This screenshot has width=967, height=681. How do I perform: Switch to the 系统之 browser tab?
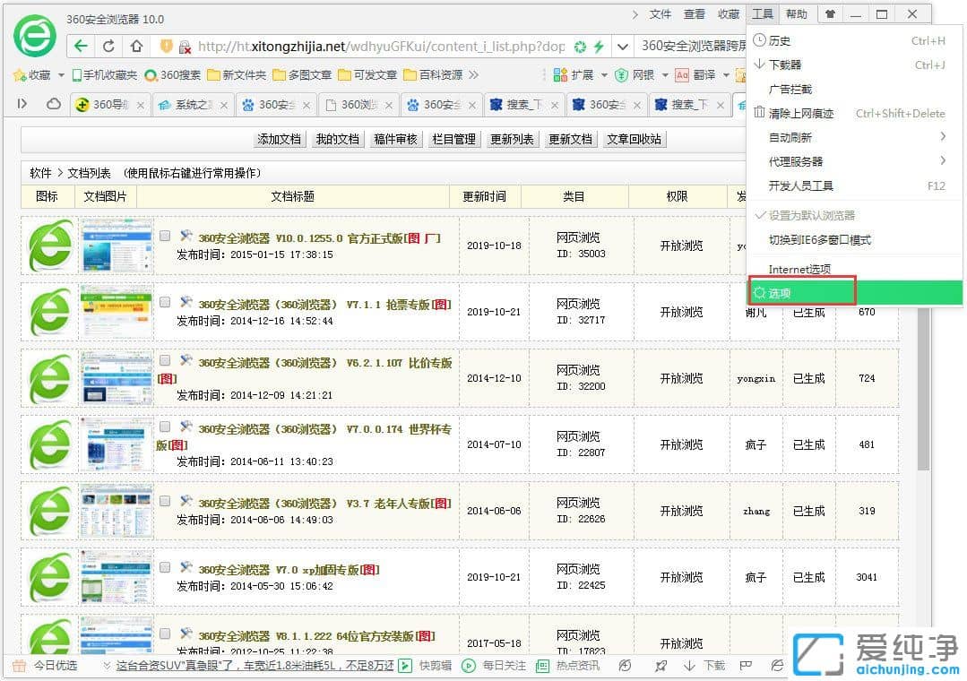[190, 104]
